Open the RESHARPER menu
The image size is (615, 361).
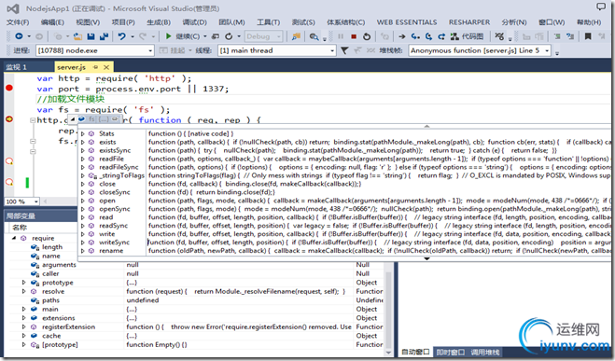(x=469, y=22)
